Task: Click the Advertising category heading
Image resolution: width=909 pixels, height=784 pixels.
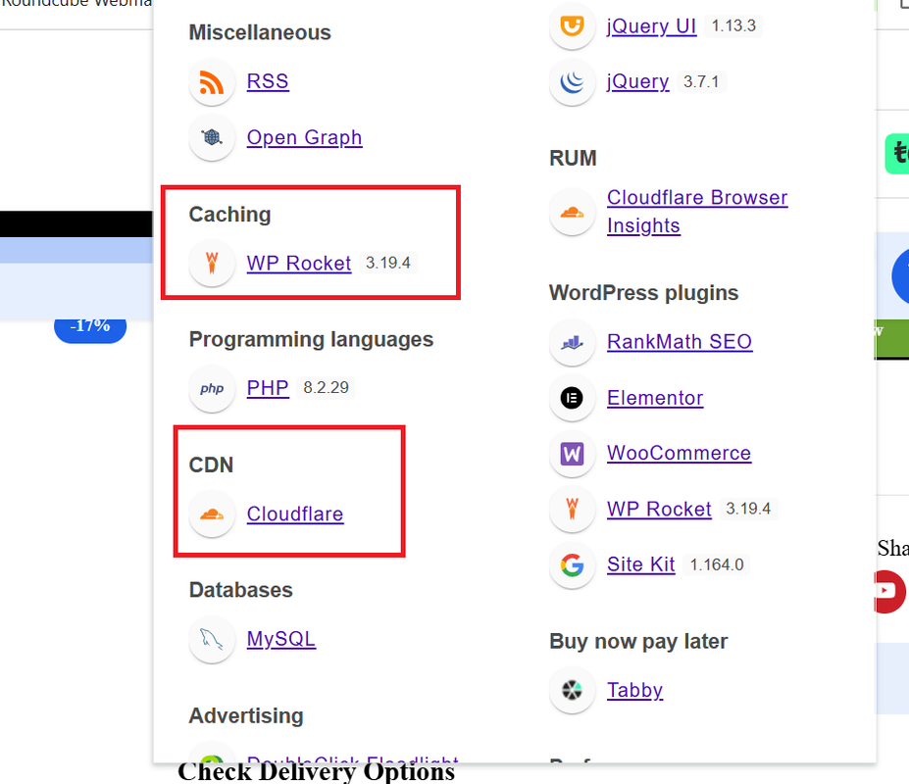Action: (246, 716)
